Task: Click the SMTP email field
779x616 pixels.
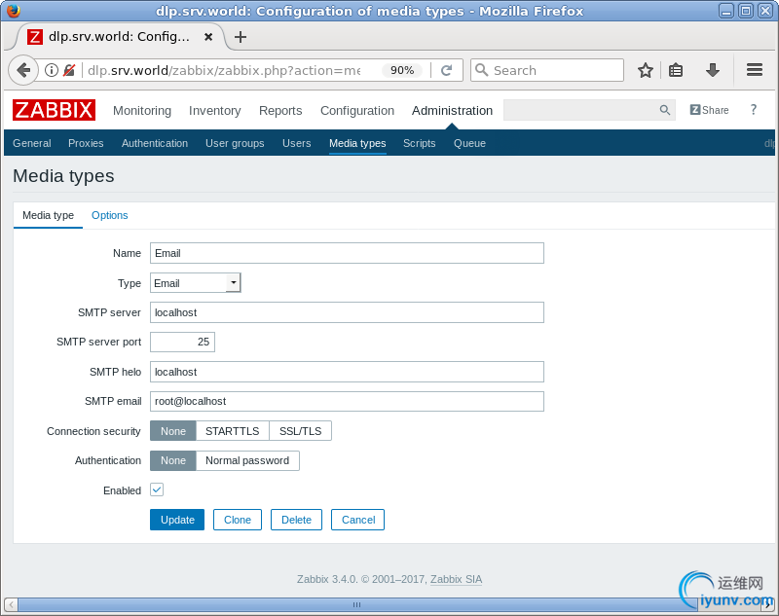Action: (347, 401)
